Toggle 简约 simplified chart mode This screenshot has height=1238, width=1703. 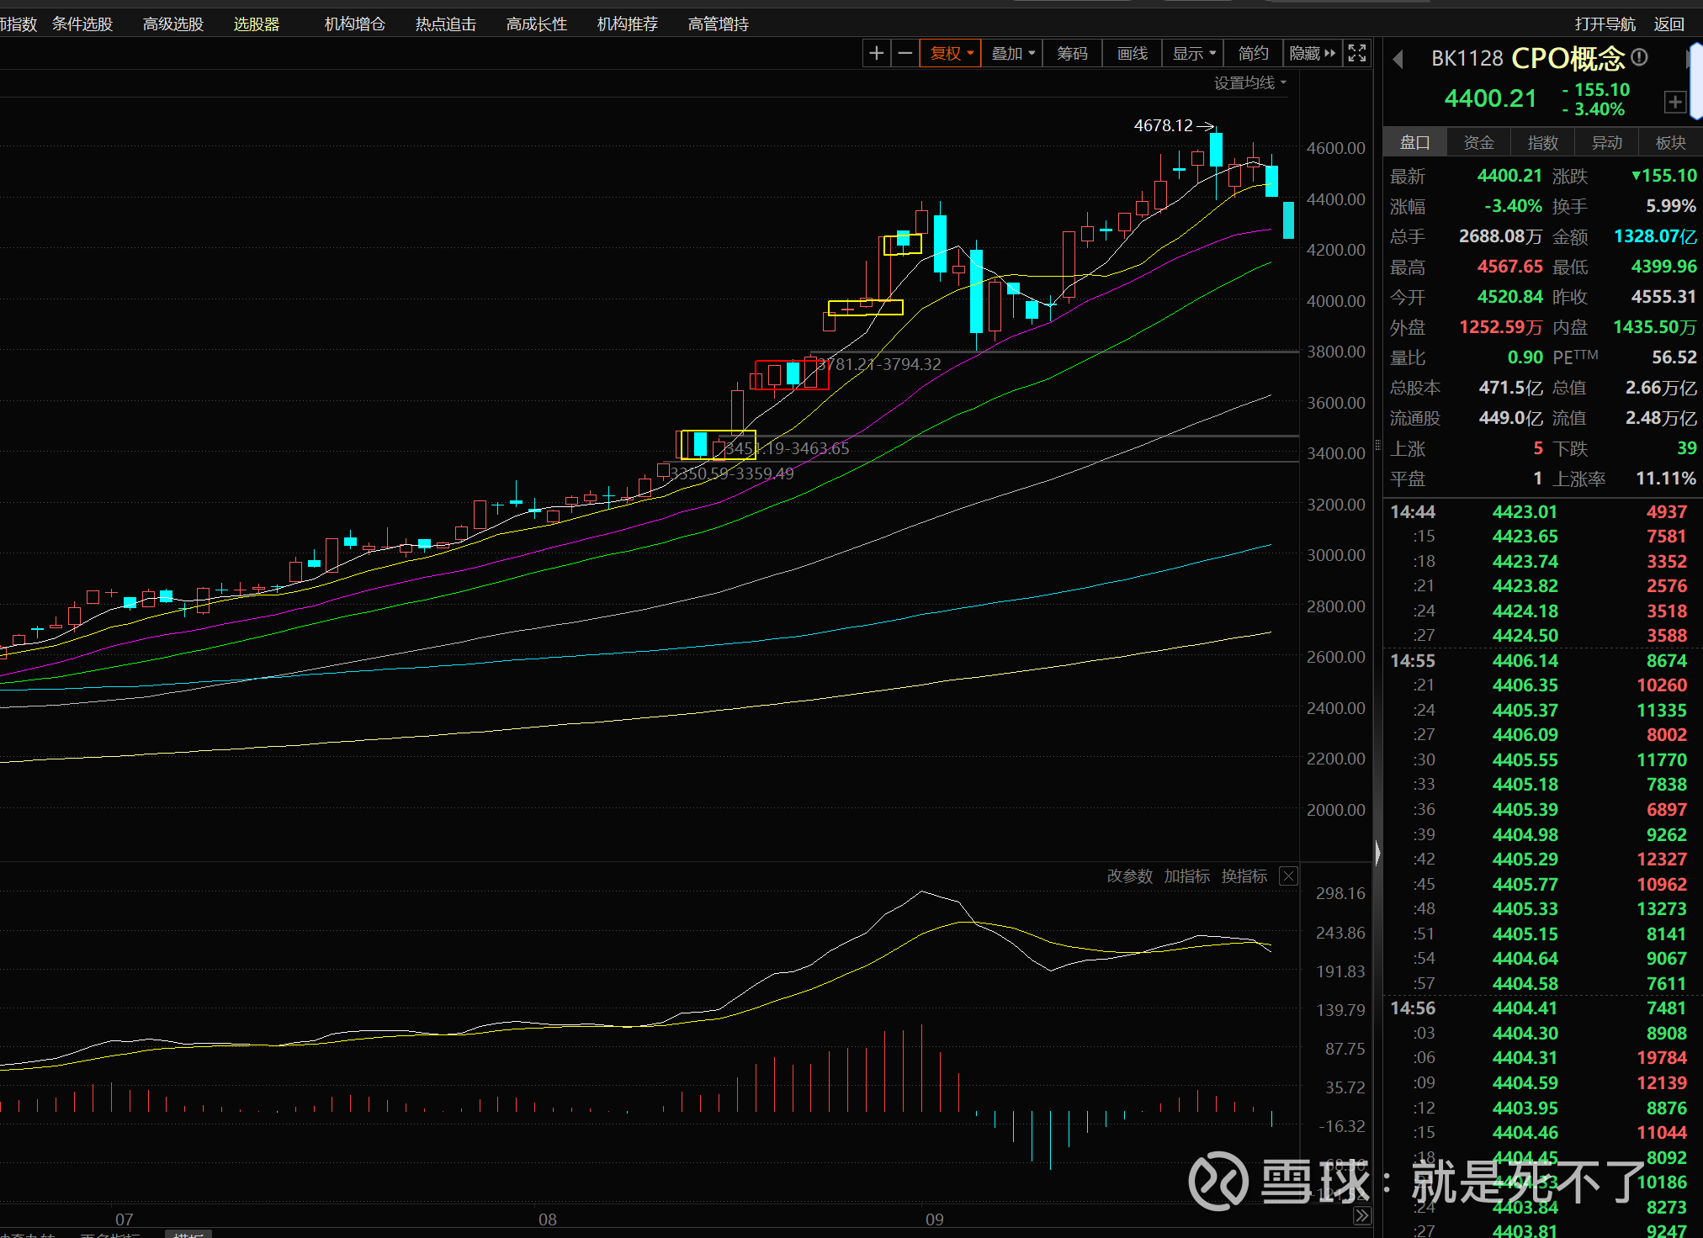1253,53
